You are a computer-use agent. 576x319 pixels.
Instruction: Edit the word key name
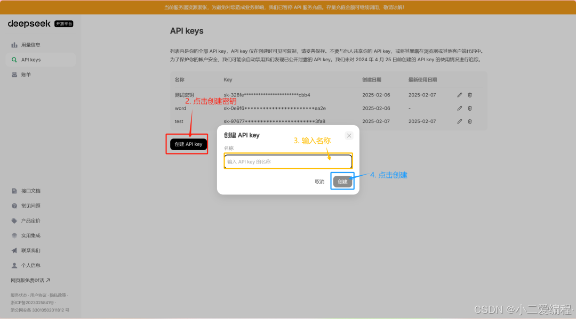point(460,108)
